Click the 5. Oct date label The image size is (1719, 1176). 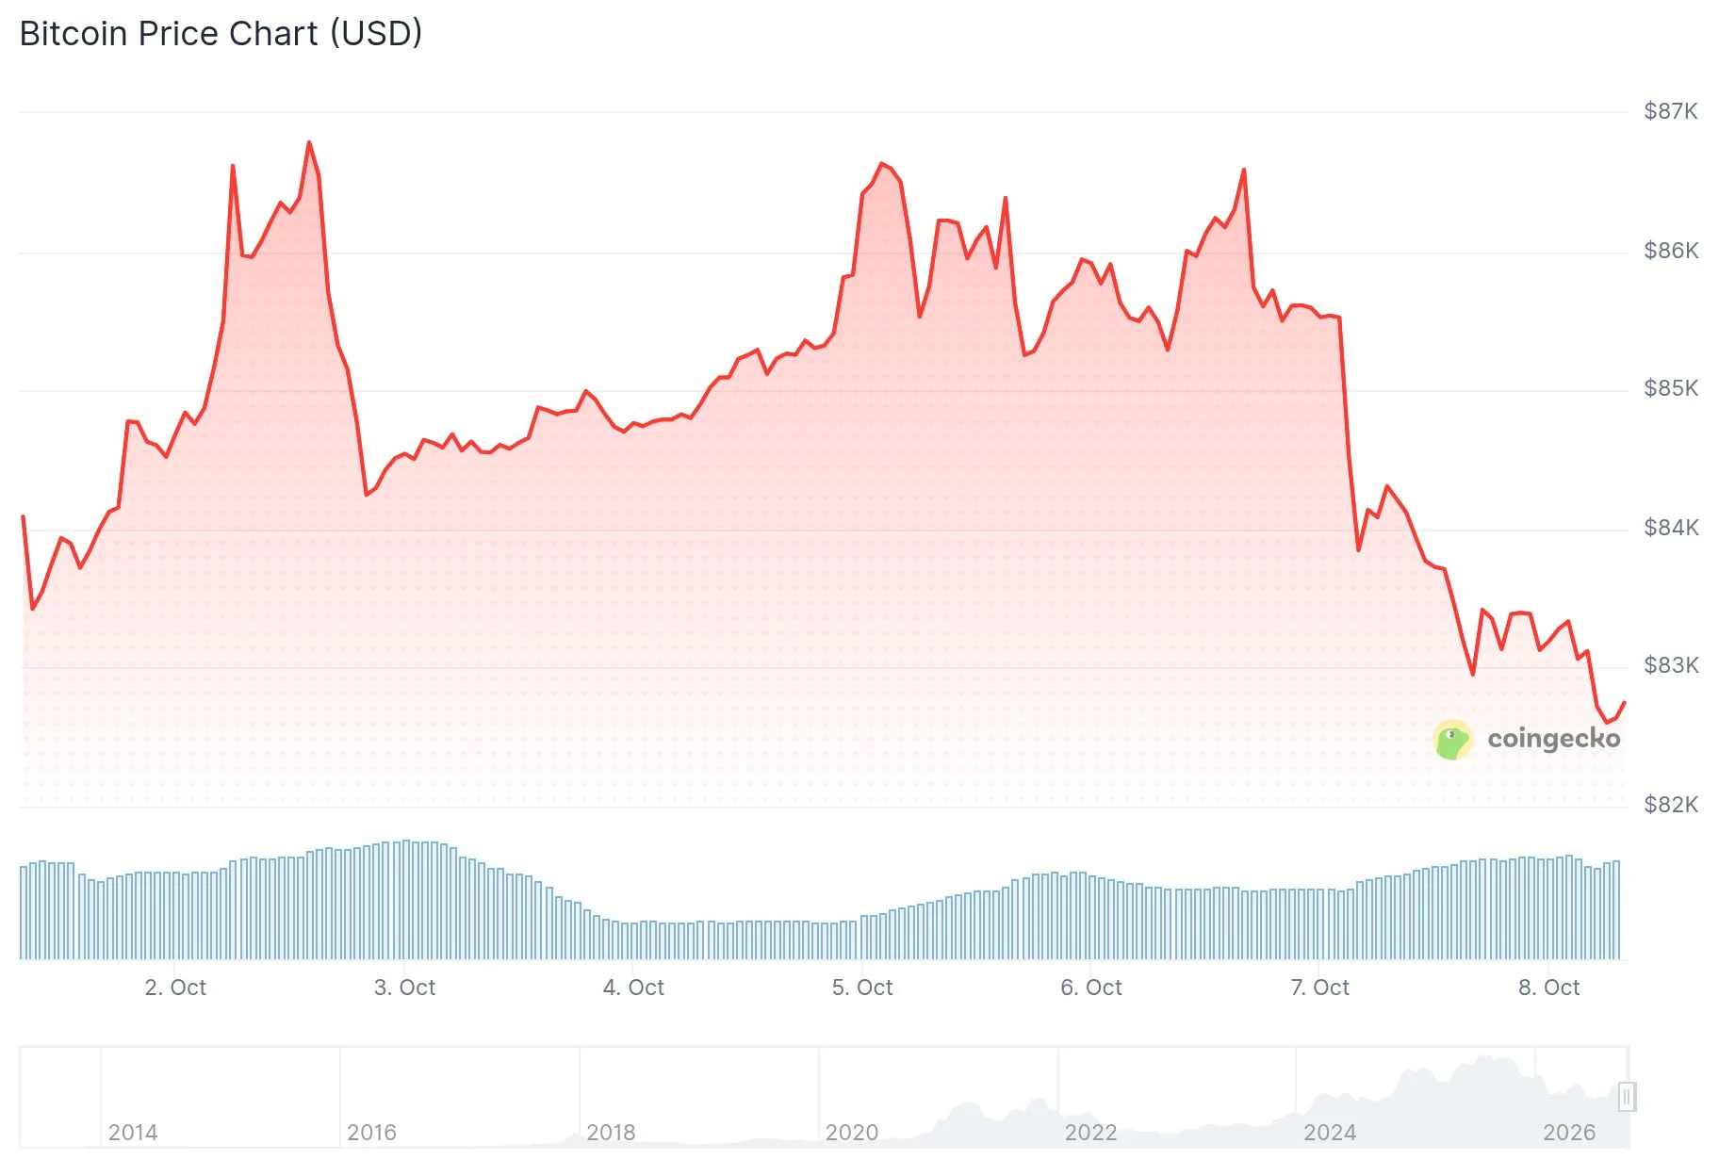pos(862,988)
